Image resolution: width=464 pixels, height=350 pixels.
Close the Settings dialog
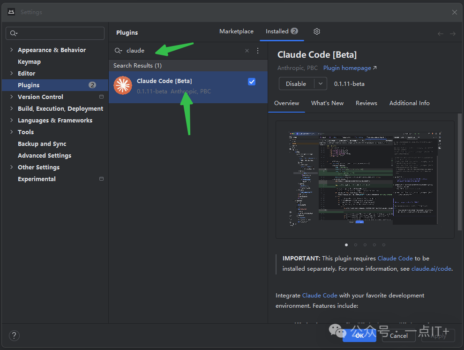click(x=455, y=12)
